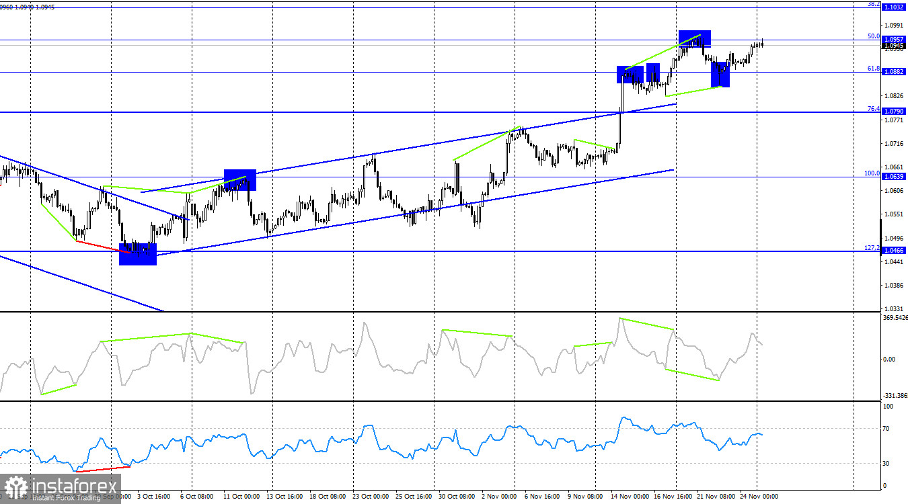This screenshot has width=908, height=504.
Task: Select the 61.8 Fibonacci level label
Action: coord(874,69)
